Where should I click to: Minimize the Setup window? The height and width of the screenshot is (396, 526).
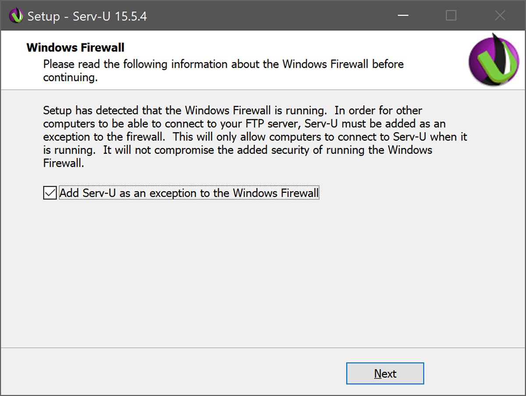pos(403,16)
